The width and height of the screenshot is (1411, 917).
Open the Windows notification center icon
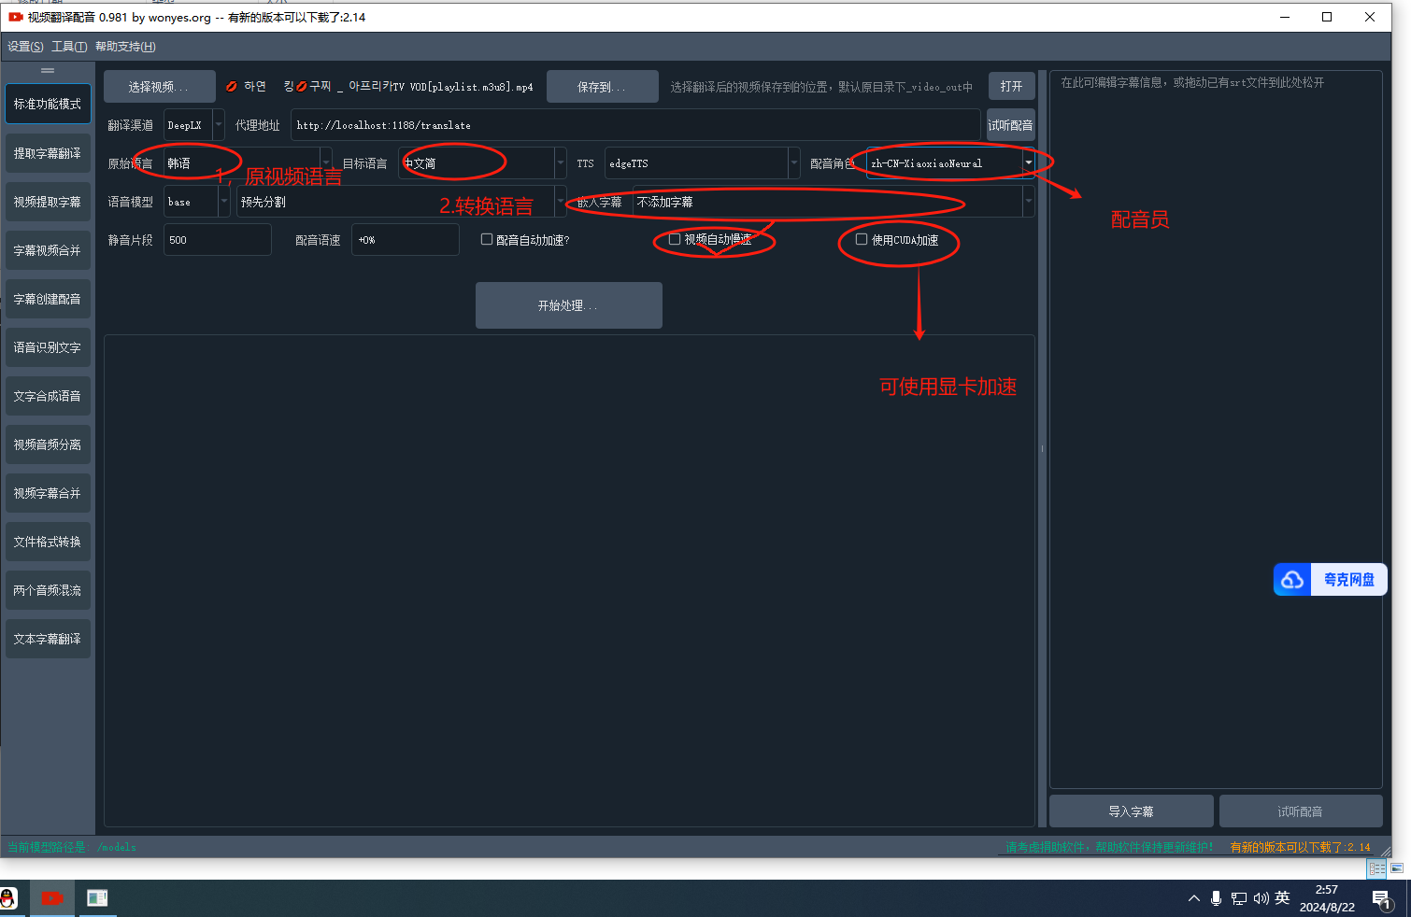pos(1382,899)
